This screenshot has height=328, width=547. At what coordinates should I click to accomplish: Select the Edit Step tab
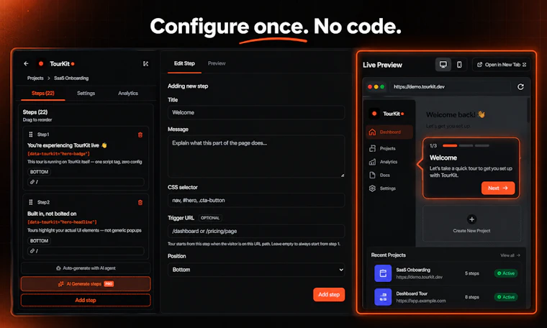pos(184,63)
